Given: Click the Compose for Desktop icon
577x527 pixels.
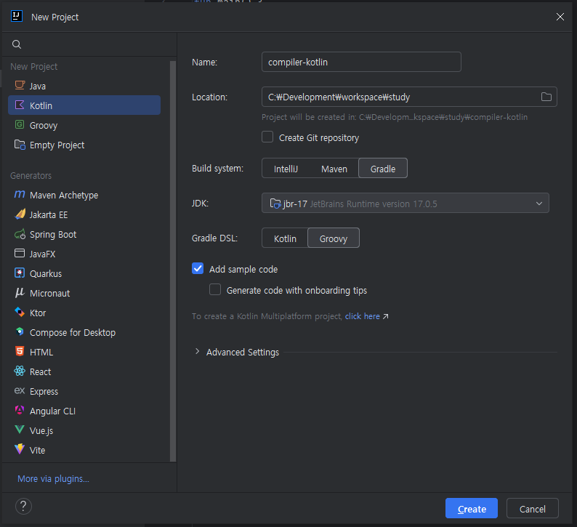Looking at the screenshot, I should (x=20, y=331).
